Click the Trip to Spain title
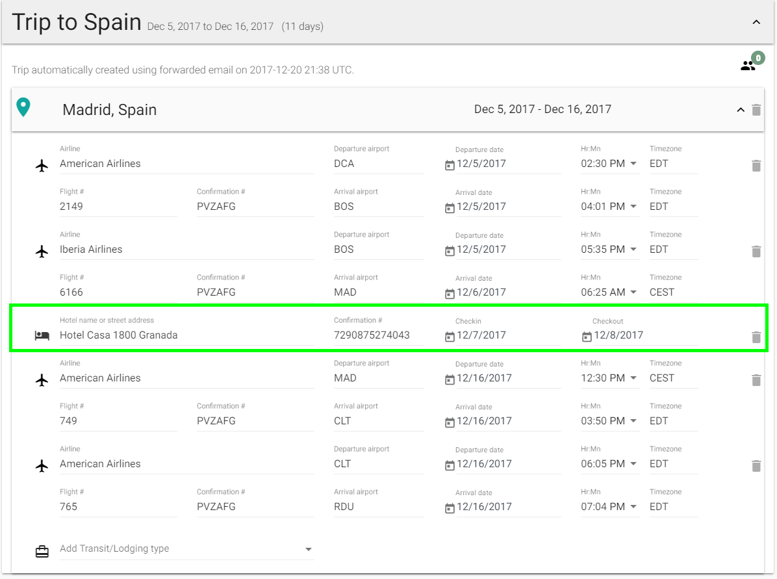Viewport: 777px width, 579px height. pyautogui.click(x=76, y=22)
